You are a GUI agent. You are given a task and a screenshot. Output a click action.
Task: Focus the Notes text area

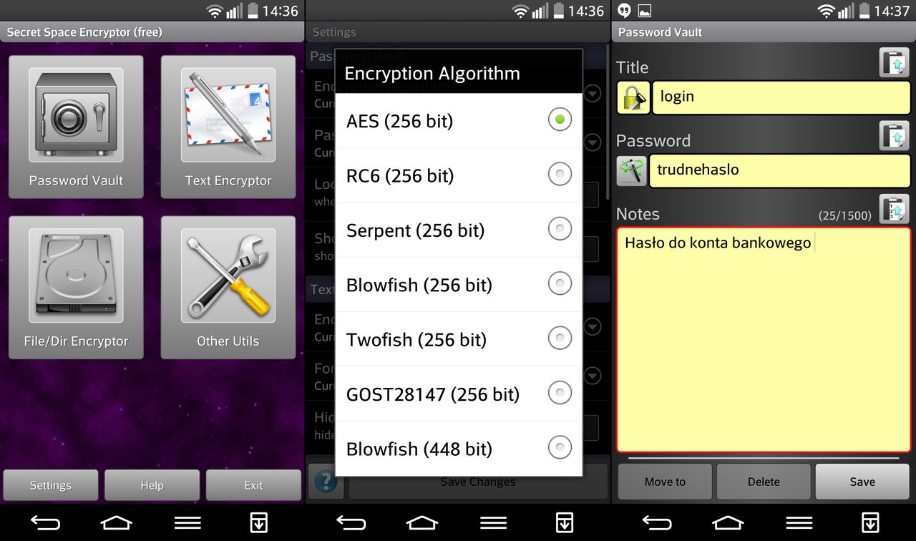tap(764, 340)
